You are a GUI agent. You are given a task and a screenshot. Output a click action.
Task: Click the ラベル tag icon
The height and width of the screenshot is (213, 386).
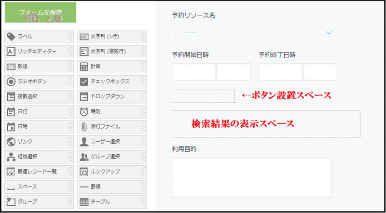point(11,37)
